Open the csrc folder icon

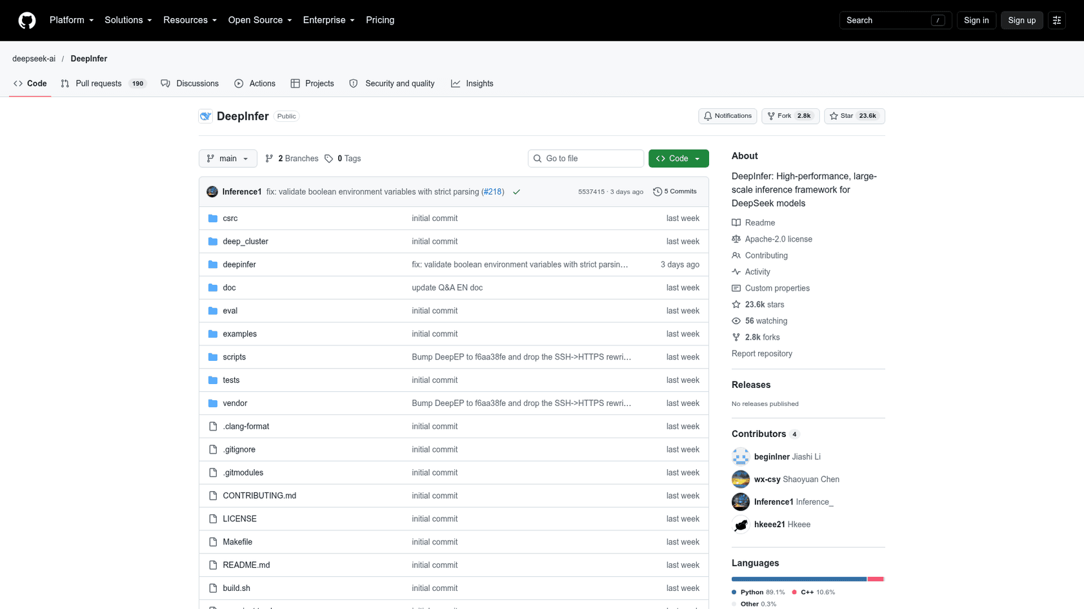pyautogui.click(x=213, y=218)
